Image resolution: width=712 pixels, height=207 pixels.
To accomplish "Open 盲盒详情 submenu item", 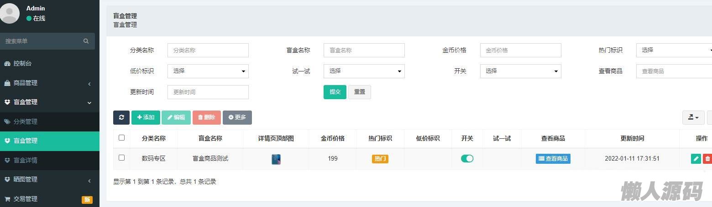I will [x=50, y=160].
